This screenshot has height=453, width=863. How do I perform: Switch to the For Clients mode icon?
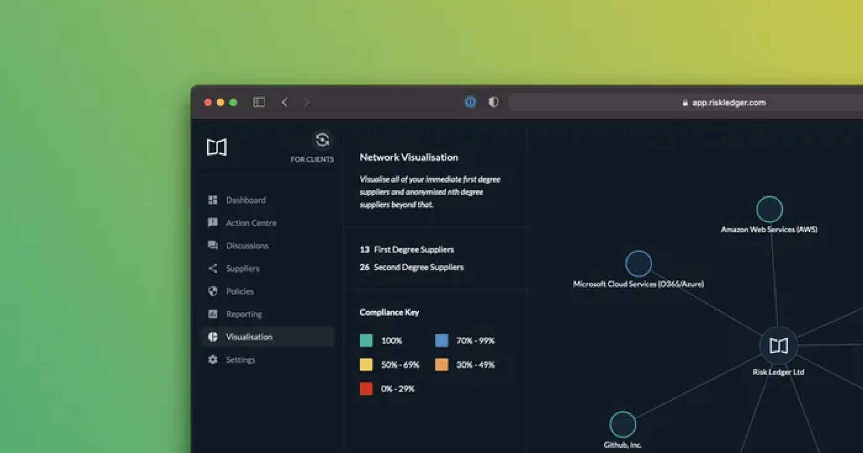322,140
